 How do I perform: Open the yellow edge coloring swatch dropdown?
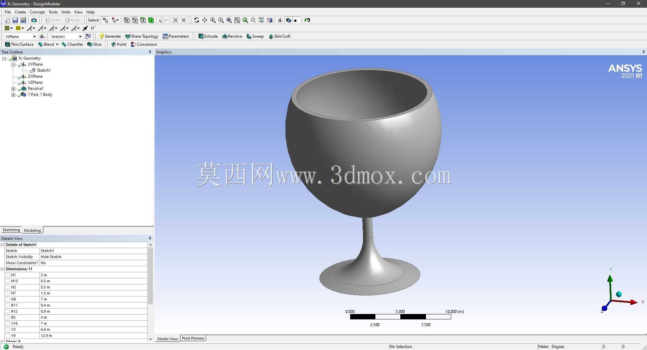coord(23,28)
